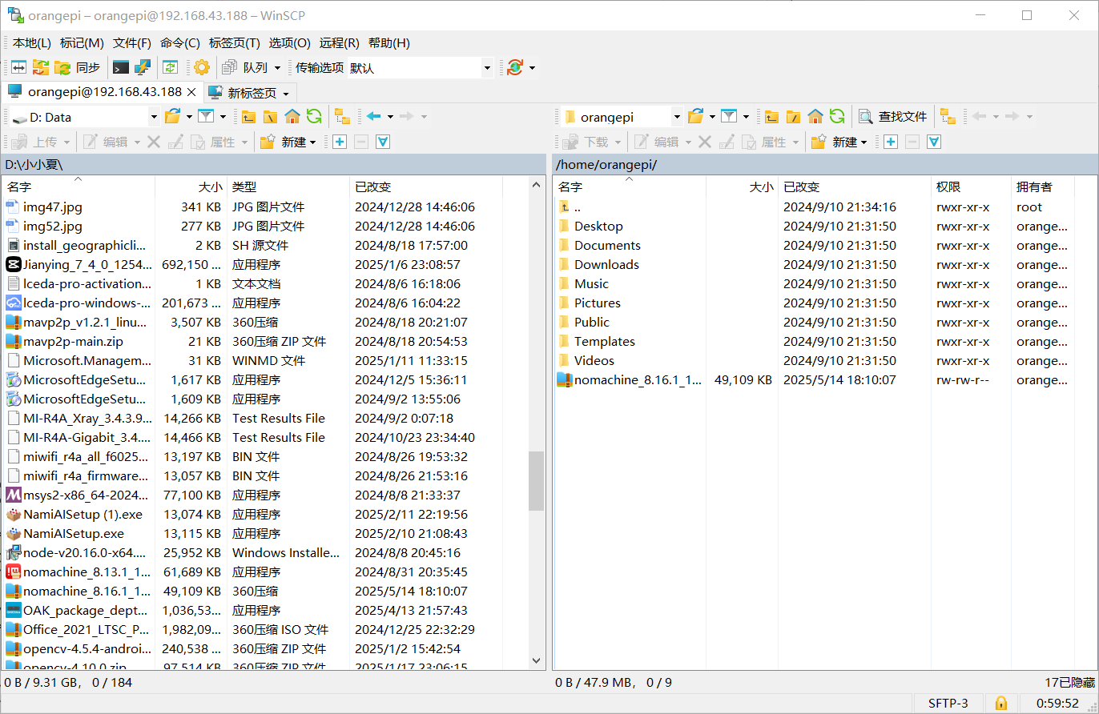Click the padlock encryption icon in status bar
The image size is (1099, 714).
tap(1000, 704)
